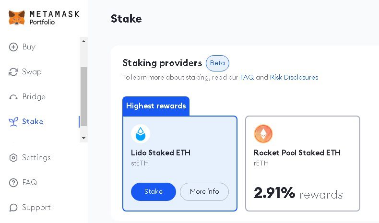The width and height of the screenshot is (379, 223).
Task: Click the sidebar scroll down arrow
Action: [x=84, y=138]
